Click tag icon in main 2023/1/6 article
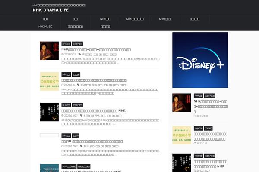The image size is (259, 172). (78, 85)
